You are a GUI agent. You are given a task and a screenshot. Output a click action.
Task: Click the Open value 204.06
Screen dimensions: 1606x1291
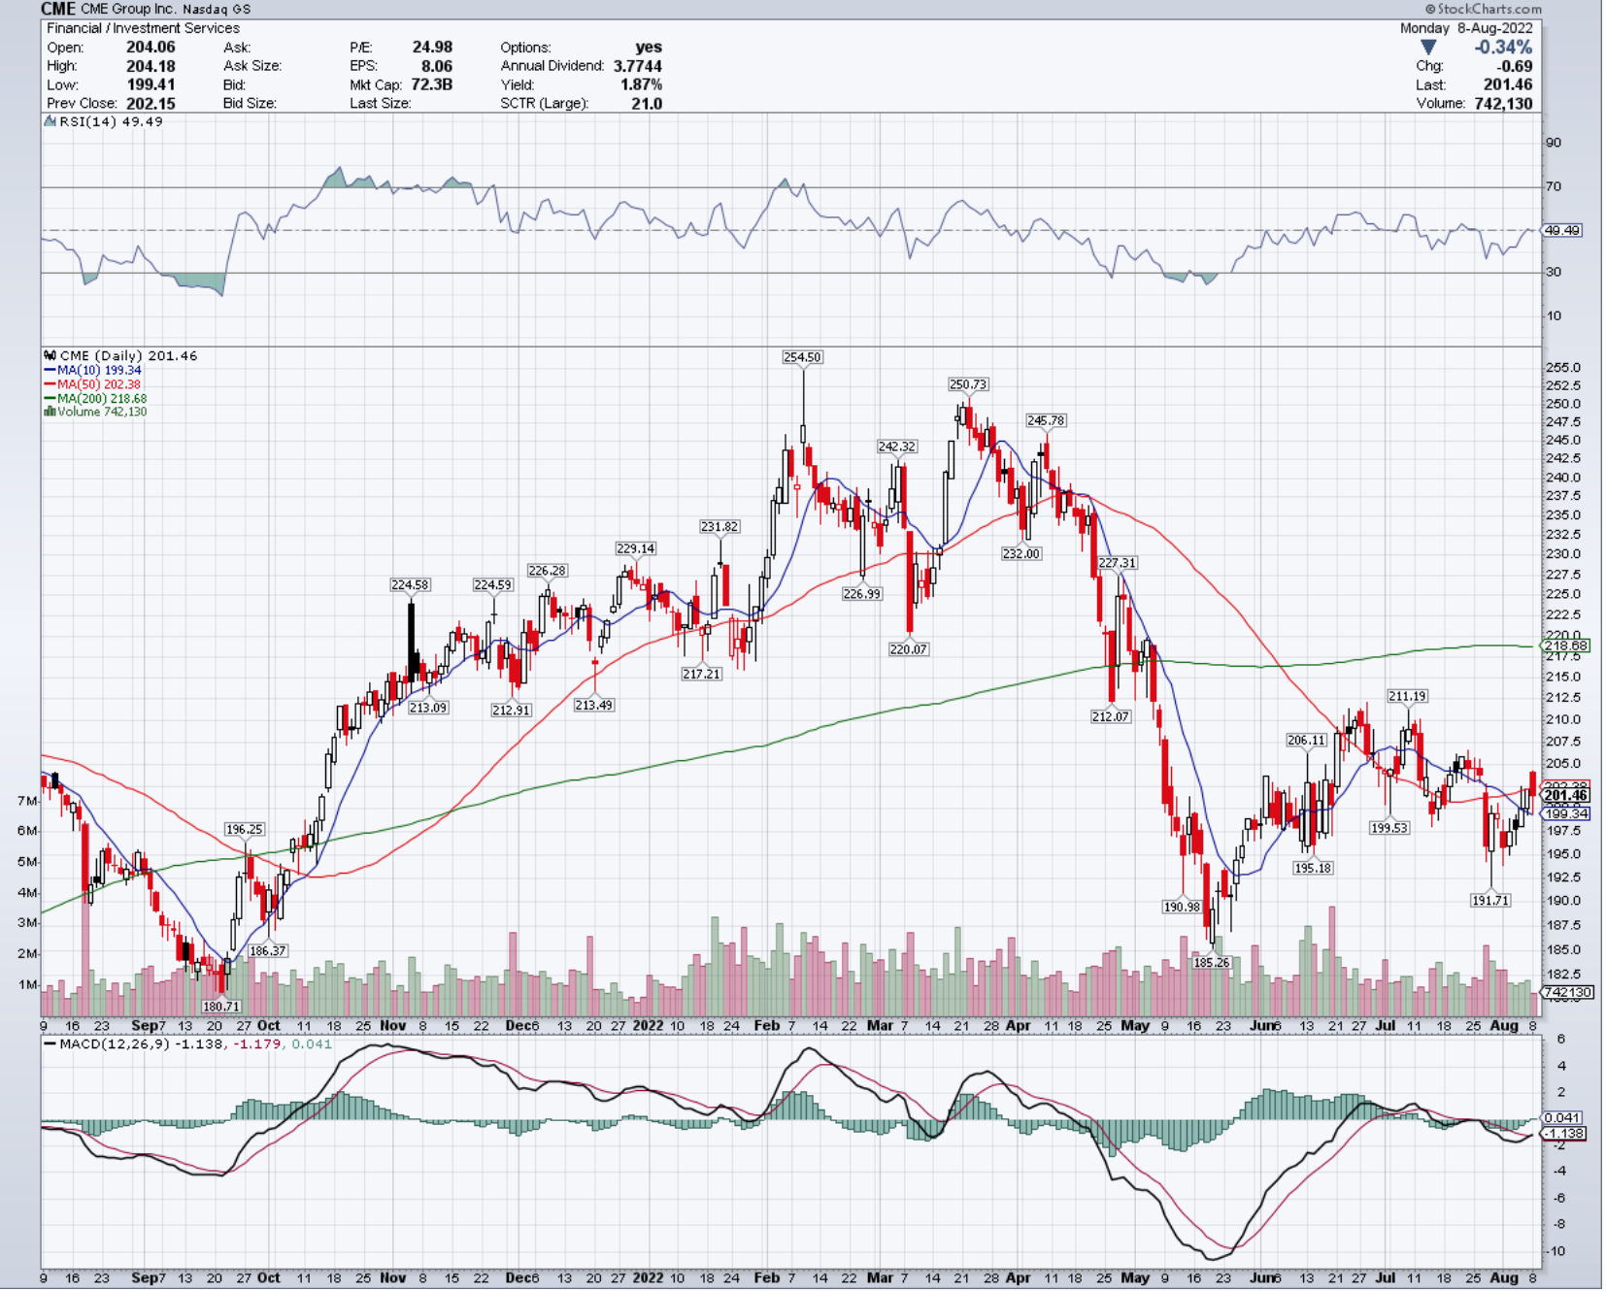click(151, 48)
